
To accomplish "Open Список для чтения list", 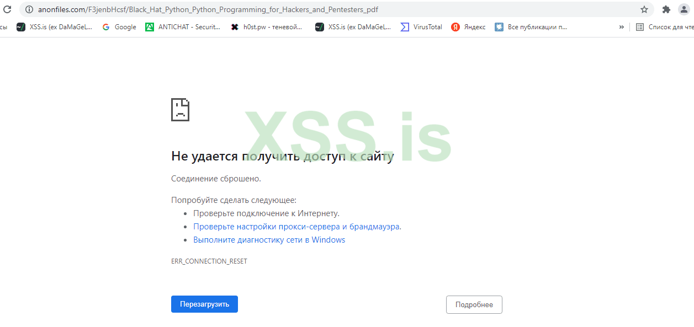I will [x=666, y=26].
